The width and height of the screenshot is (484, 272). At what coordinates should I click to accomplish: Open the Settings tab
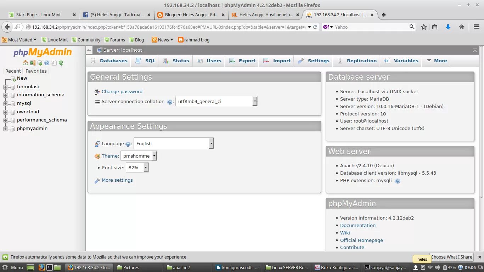point(314,61)
